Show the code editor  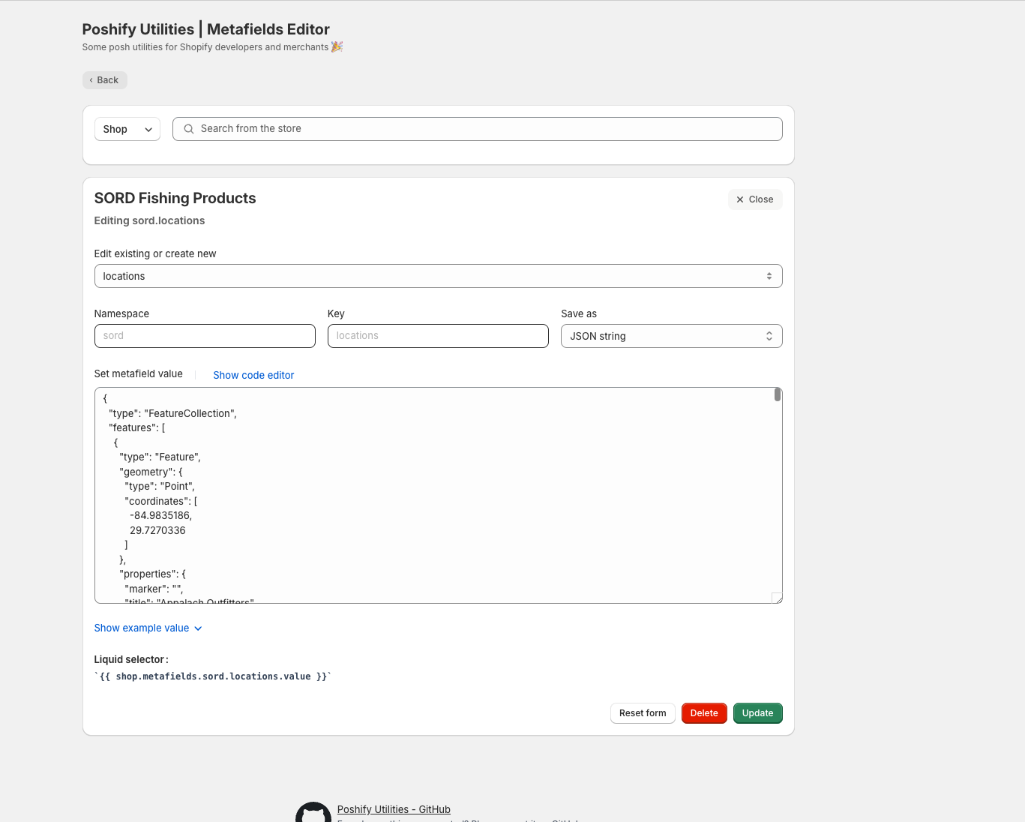coord(253,375)
